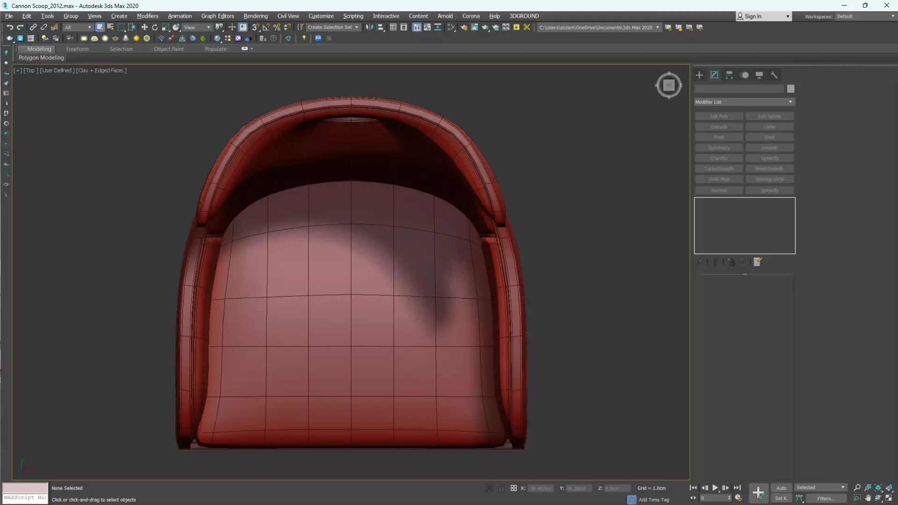Screen dimensions: 898x505
Task: Click the Undo arrow icon
Action: pos(9,27)
